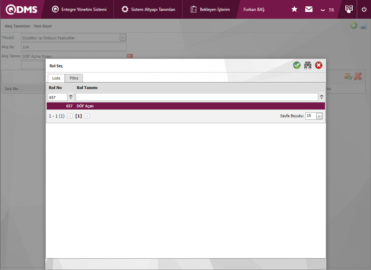
Task: Click the Rol Tanımı filter input field
Action: (197, 97)
